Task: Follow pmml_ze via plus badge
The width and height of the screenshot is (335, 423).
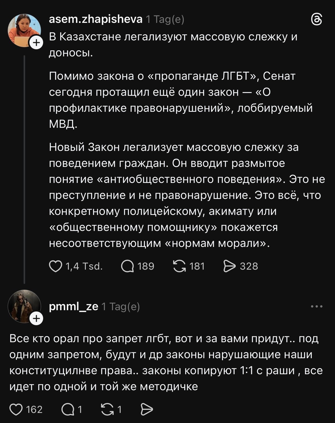Action: (x=37, y=318)
